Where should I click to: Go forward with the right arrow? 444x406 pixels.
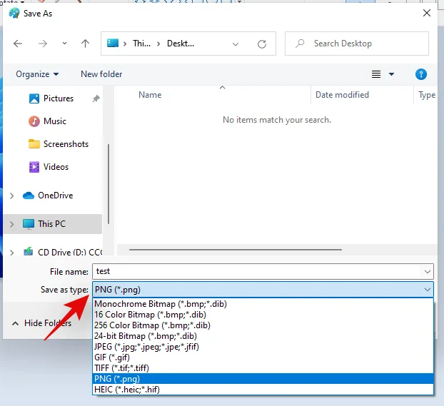[43, 44]
